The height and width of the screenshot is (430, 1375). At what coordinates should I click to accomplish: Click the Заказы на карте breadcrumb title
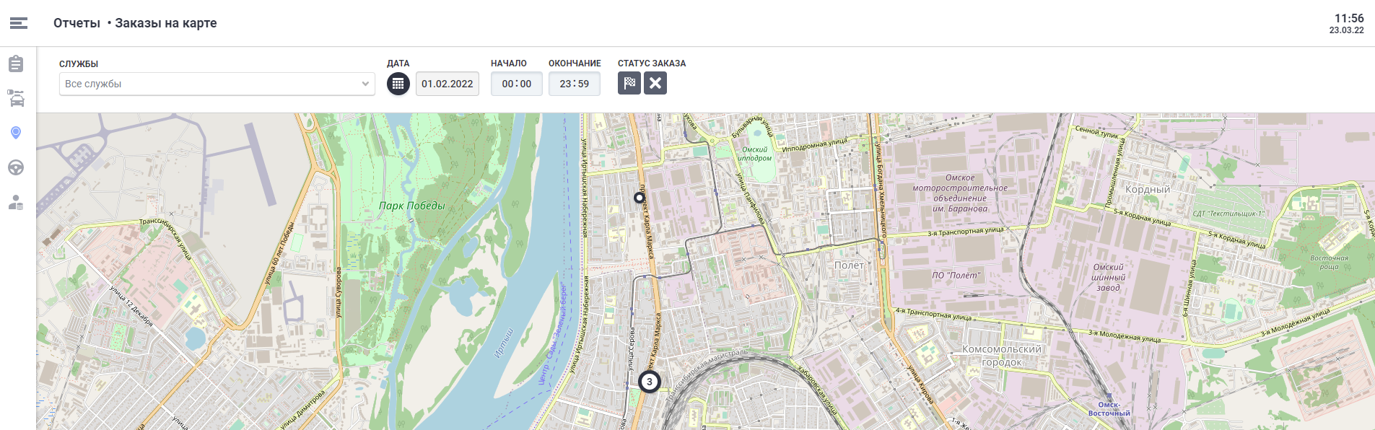coord(166,23)
